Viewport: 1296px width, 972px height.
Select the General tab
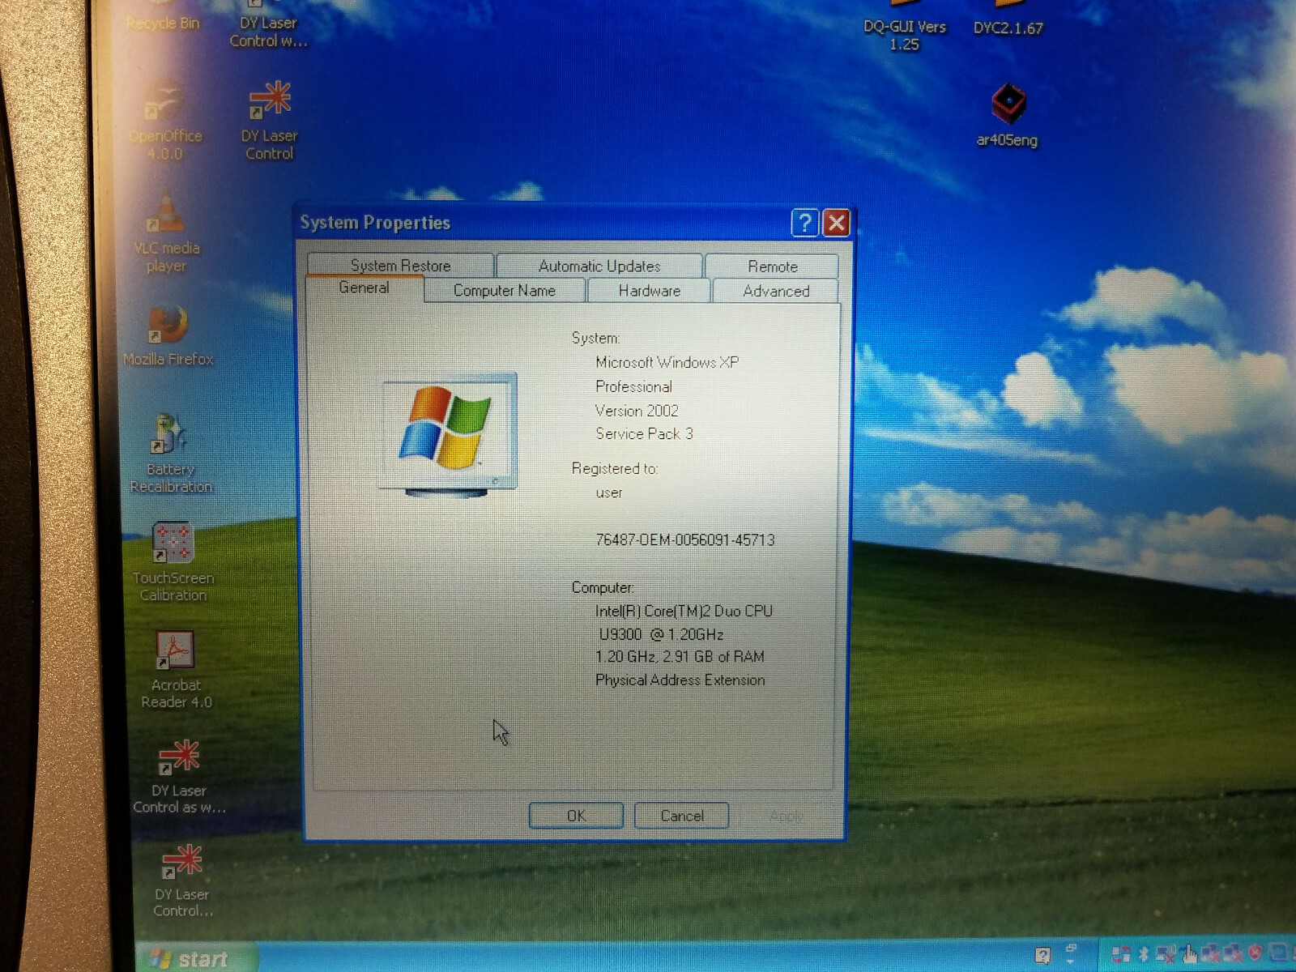coord(364,288)
